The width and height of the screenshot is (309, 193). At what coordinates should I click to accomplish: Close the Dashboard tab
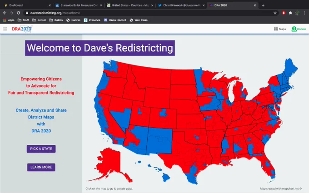(x=50, y=5)
